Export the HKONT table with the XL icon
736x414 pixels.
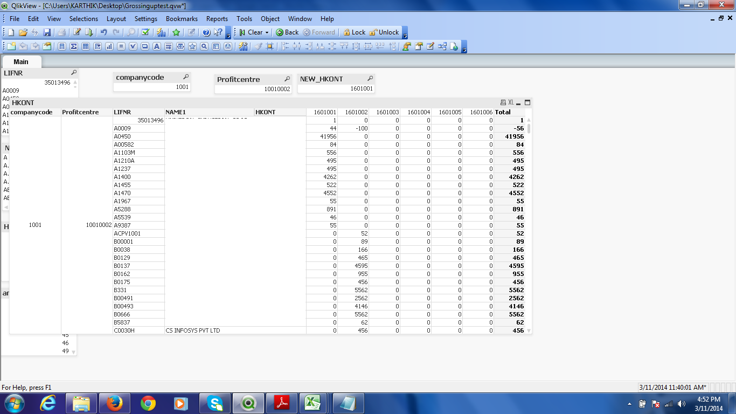(x=510, y=102)
